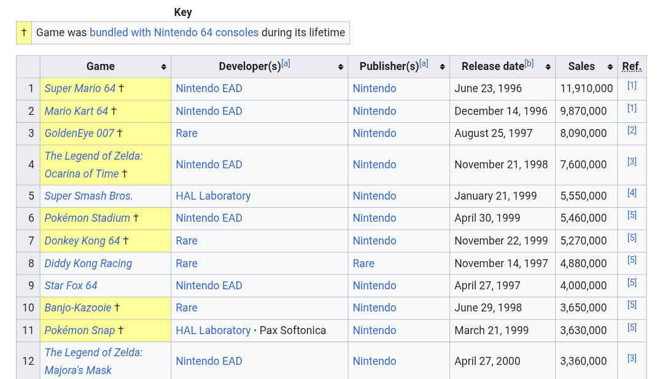Open reference [1] in Mario Kart 64 row
This screenshot has width=663, height=379.
632,108
